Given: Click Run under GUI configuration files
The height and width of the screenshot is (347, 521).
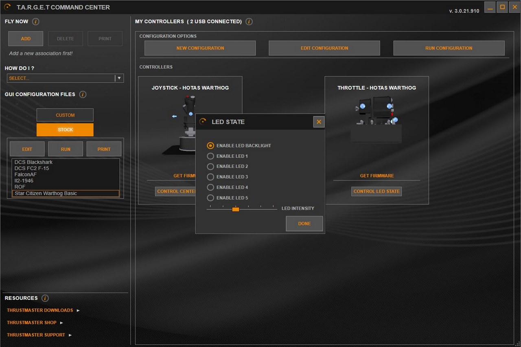Looking at the screenshot, I should pyautogui.click(x=66, y=149).
